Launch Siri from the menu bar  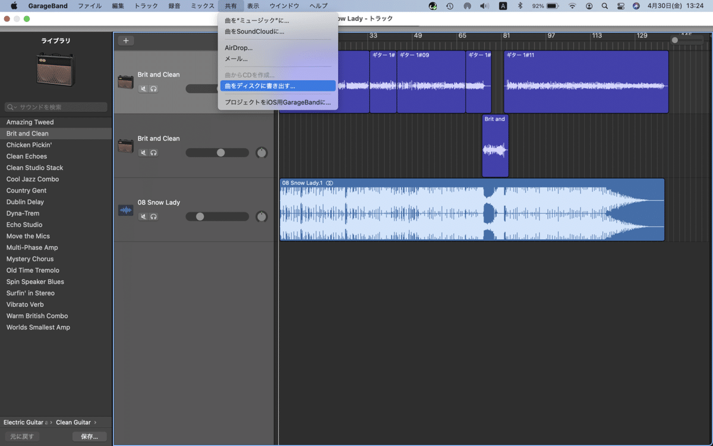coord(636,6)
